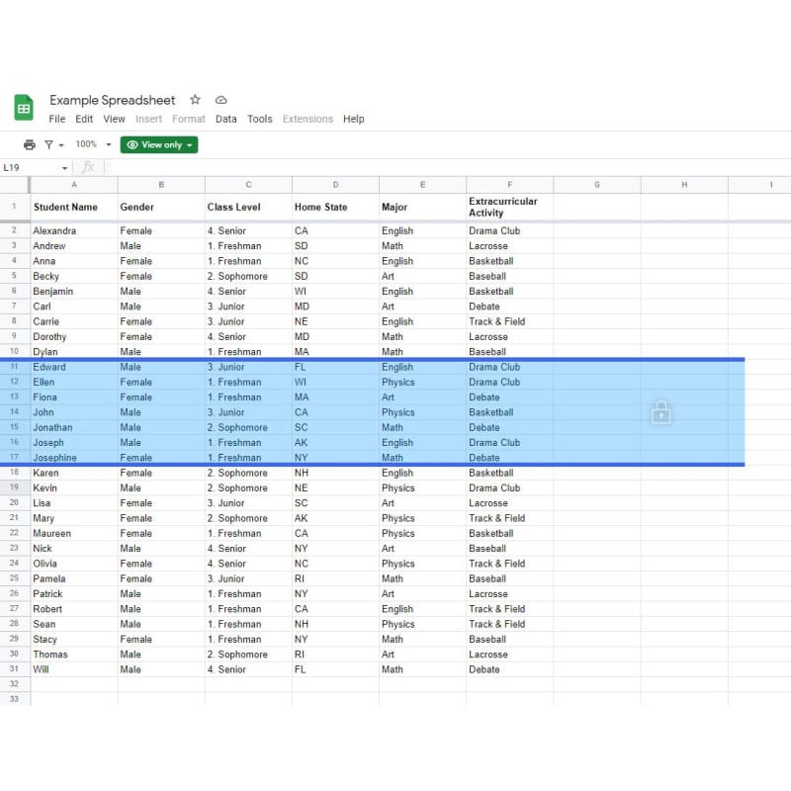791x791 pixels.
Task: Expand the View only mode dropdown
Action: coord(159,144)
